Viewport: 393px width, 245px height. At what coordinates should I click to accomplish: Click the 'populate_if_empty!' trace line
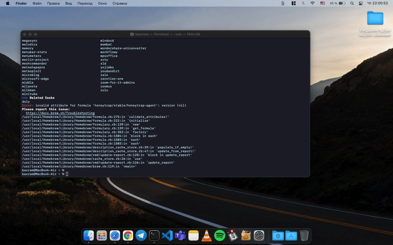point(108,147)
